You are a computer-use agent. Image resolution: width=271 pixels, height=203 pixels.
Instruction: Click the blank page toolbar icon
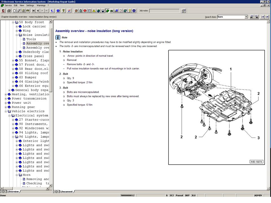(x=14, y=11)
